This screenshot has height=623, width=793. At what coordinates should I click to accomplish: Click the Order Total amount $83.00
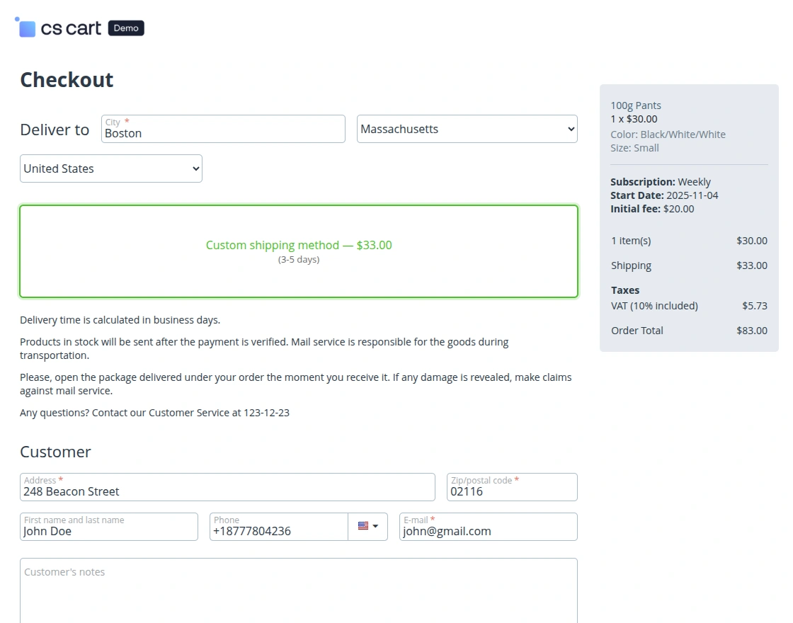pyautogui.click(x=751, y=331)
